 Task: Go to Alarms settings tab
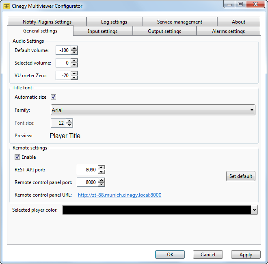coord(228,31)
